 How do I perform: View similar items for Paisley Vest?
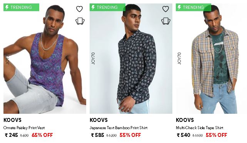pos(80,21)
